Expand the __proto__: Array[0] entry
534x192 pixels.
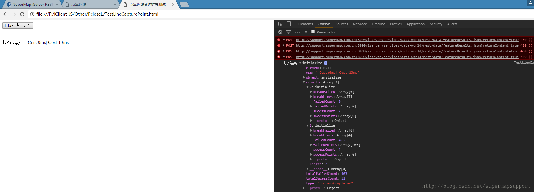point(308,169)
